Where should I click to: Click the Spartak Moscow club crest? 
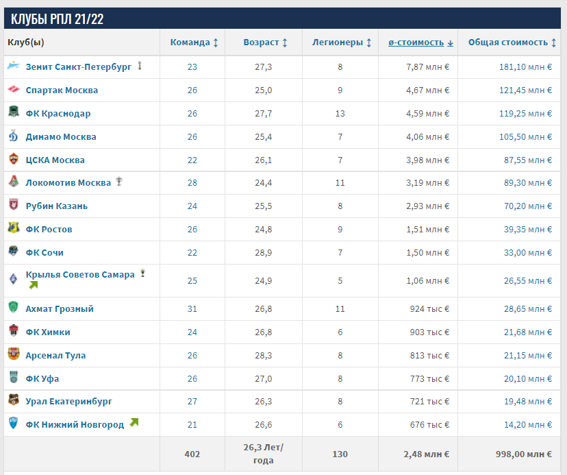[14, 89]
